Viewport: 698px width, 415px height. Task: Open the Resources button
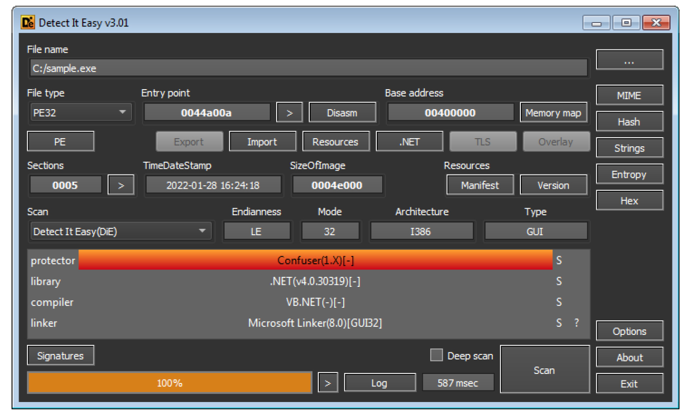click(336, 142)
